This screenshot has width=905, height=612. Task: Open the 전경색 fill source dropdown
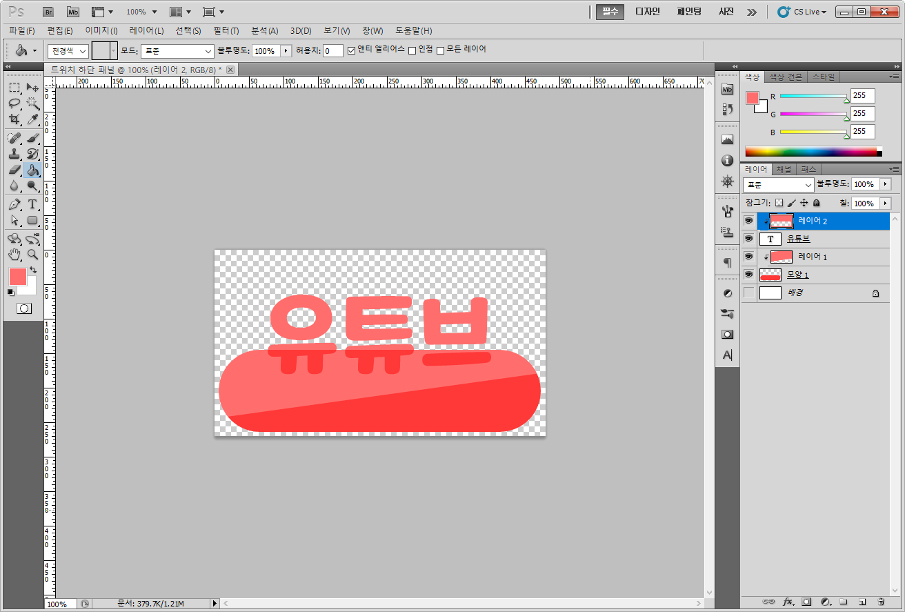point(68,51)
